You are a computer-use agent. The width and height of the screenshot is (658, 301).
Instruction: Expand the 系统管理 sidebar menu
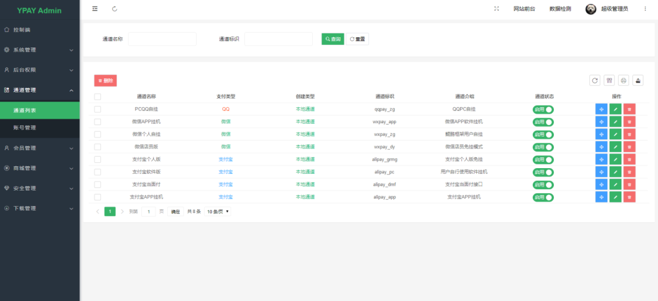(x=40, y=49)
